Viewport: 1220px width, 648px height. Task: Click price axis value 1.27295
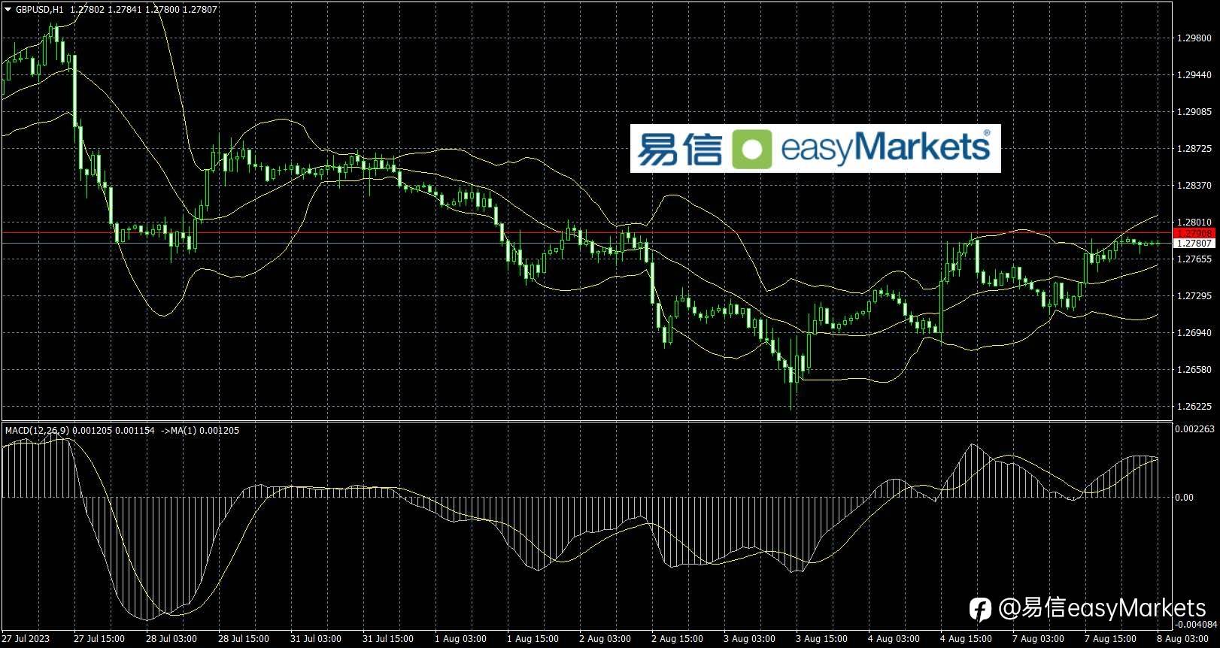1194,295
